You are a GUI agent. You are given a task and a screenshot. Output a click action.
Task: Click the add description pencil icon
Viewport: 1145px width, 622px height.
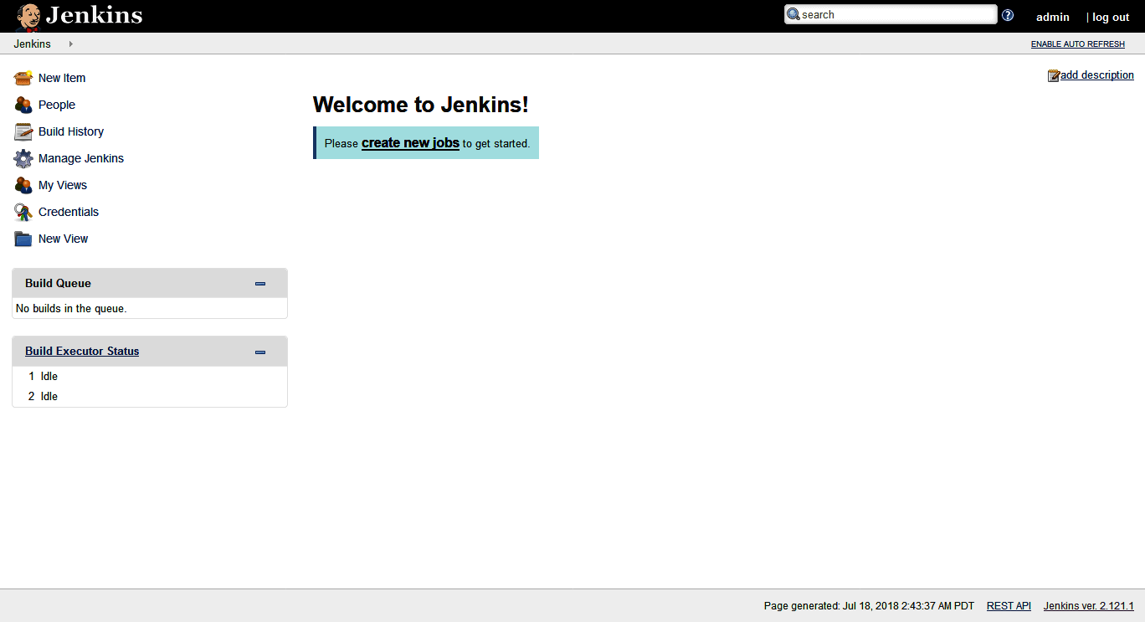[1055, 75]
